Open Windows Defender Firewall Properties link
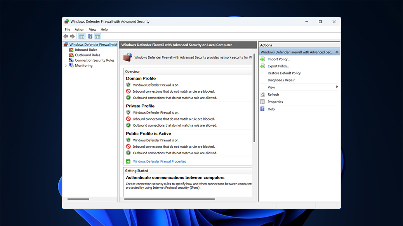Image resolution: width=403 pixels, height=226 pixels. (x=160, y=161)
